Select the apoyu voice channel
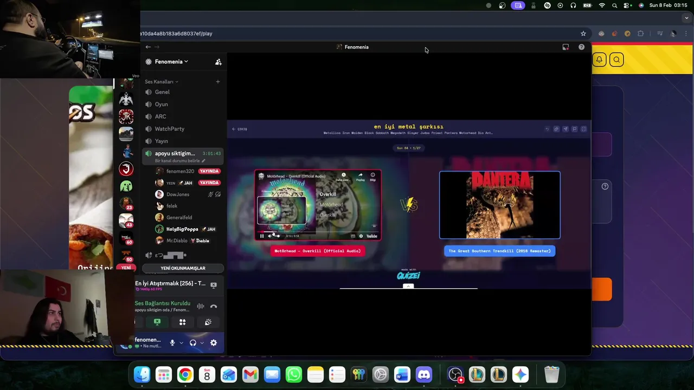This screenshot has width=694, height=390. click(183, 156)
